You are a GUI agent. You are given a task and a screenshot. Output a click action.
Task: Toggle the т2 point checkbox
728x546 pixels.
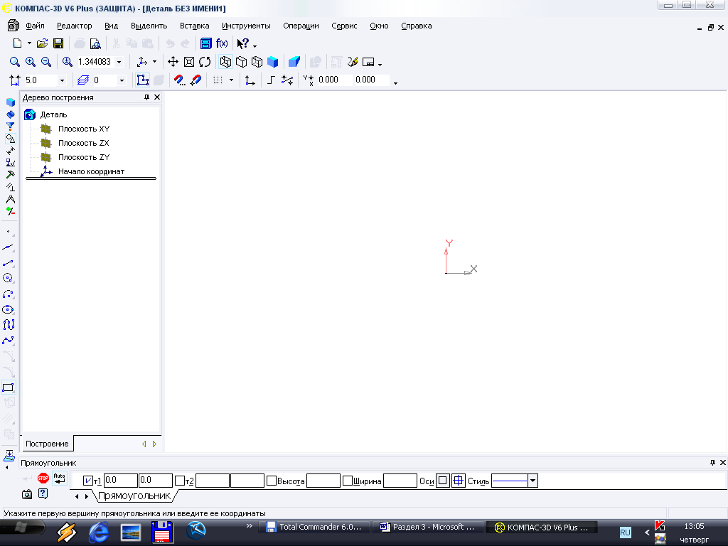180,481
